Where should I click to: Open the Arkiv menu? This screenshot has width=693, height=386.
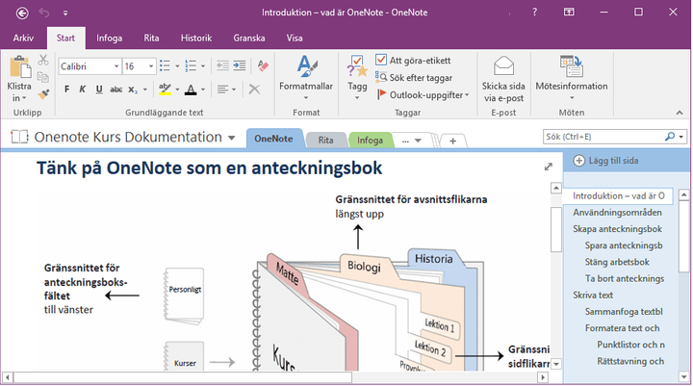click(x=23, y=39)
